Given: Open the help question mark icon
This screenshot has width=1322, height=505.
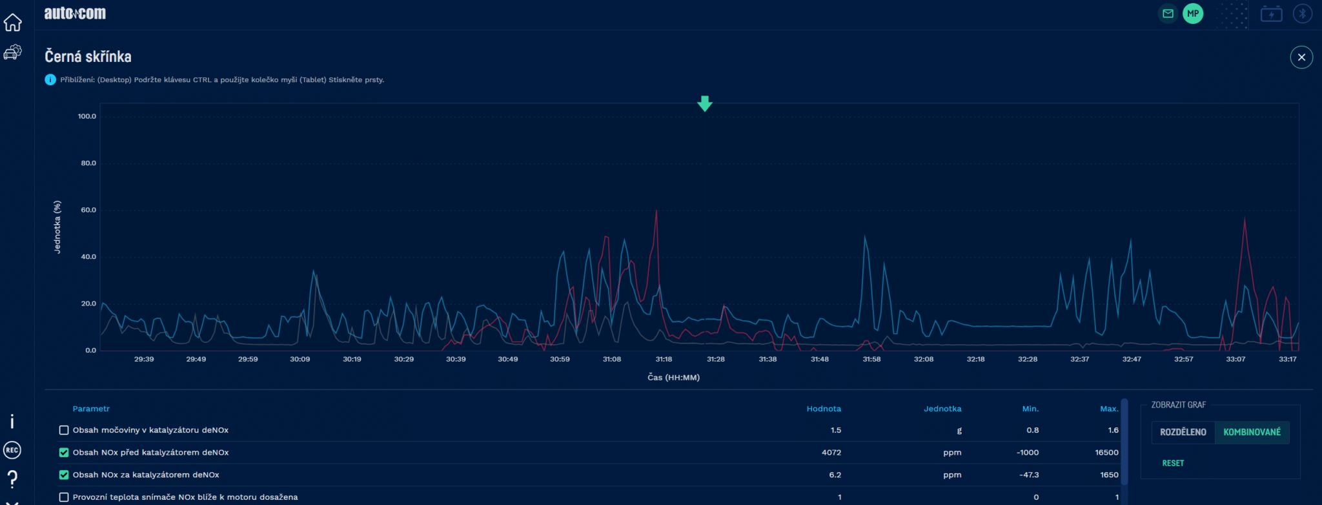Looking at the screenshot, I should click(12, 479).
